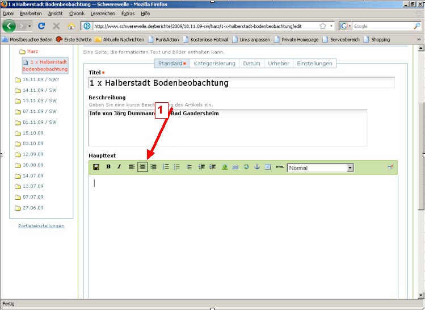This screenshot has height=310, width=425.
Task: Bookmark this page with the star icon
Action: point(323,26)
